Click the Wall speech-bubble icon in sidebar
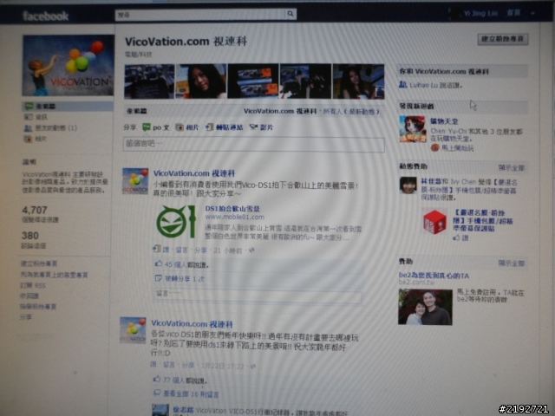This screenshot has width=555, height=416. 29,106
